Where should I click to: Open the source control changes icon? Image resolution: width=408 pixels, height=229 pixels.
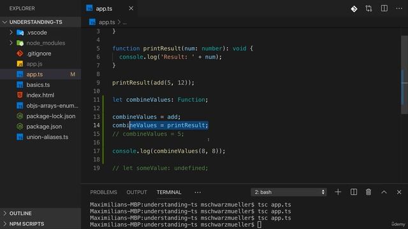(x=354, y=9)
